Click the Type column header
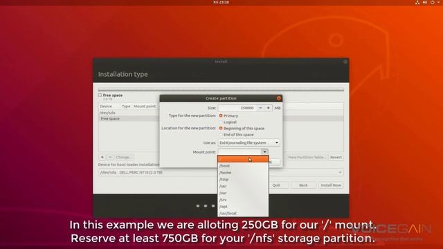Viewport: 443px width, 249px height. pyautogui.click(x=126, y=107)
